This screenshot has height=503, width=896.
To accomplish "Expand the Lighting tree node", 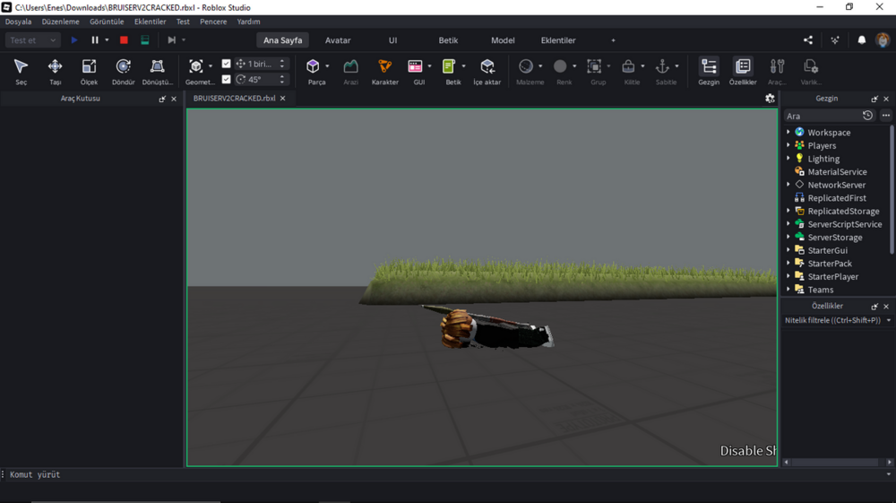I will point(788,159).
